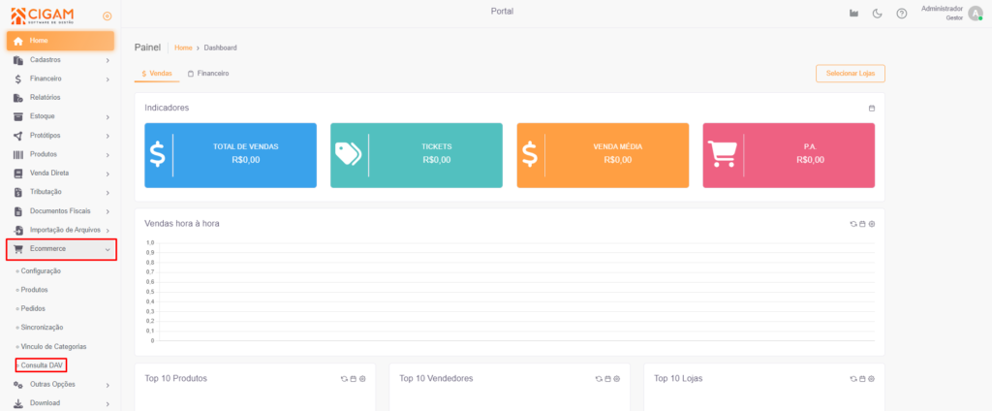Click the Home breadcrumb link
Viewport: 992px width, 411px height.
click(x=183, y=47)
